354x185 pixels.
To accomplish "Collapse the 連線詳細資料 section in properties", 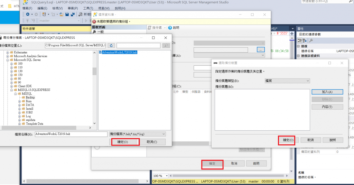I will (298, 56).
